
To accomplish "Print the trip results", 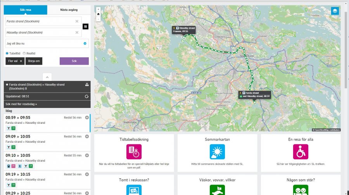I will pyautogui.click(x=87, y=84).
